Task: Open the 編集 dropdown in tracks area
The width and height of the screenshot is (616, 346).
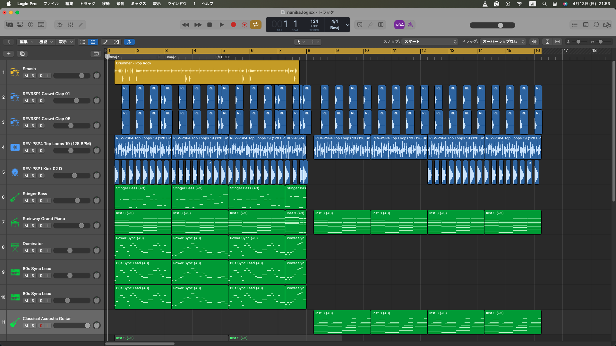Action: tap(26, 42)
